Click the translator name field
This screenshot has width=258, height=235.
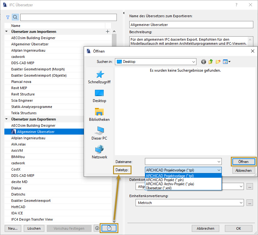point(191,24)
